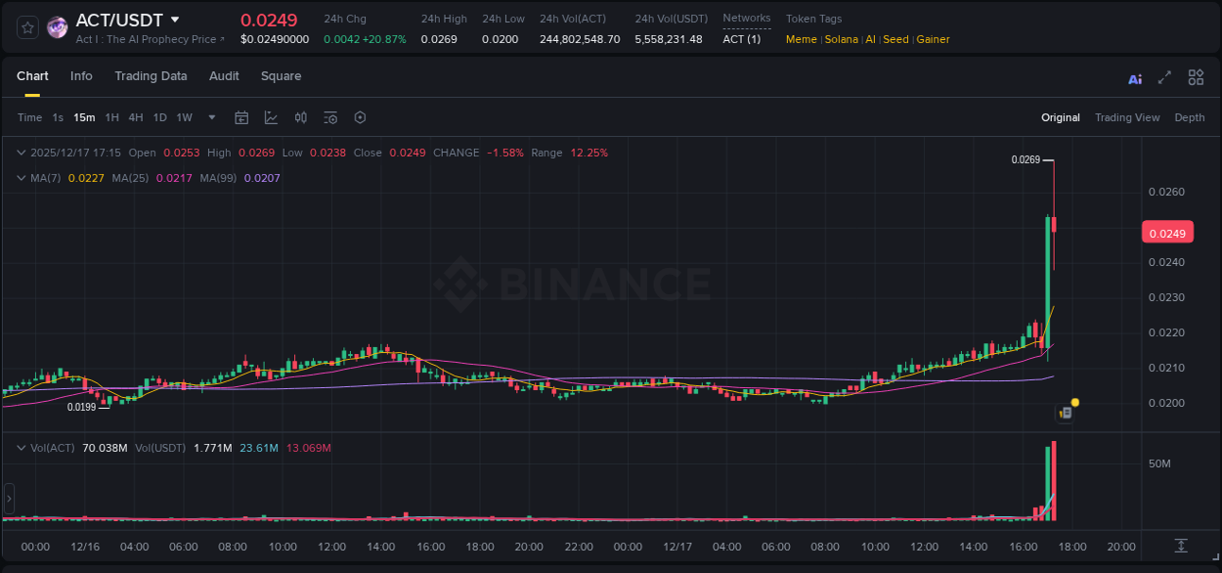Open the extra timeframes dropdown arrow
Screen dimensions: 1222x573
pos(210,117)
